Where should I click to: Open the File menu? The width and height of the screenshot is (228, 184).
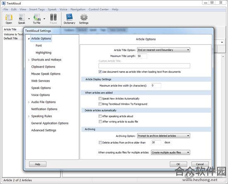pos(6,9)
